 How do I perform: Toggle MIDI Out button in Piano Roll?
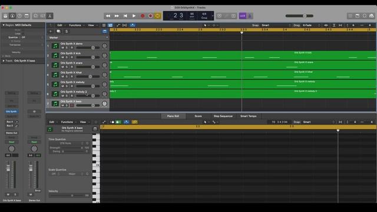coord(118,122)
